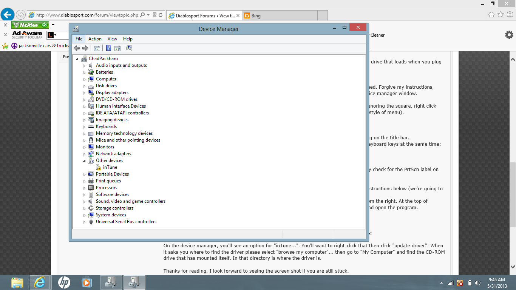Select the Mice and other pointing devices icon
This screenshot has height=290, width=516.
tap(91, 140)
